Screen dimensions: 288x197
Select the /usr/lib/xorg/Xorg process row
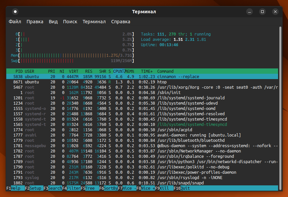click(142, 87)
